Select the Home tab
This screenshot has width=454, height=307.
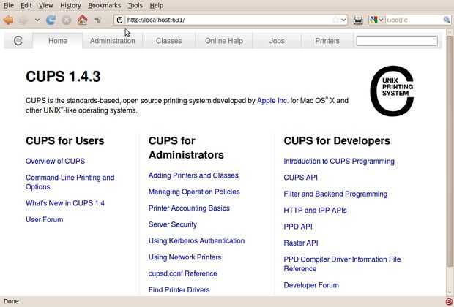(58, 41)
